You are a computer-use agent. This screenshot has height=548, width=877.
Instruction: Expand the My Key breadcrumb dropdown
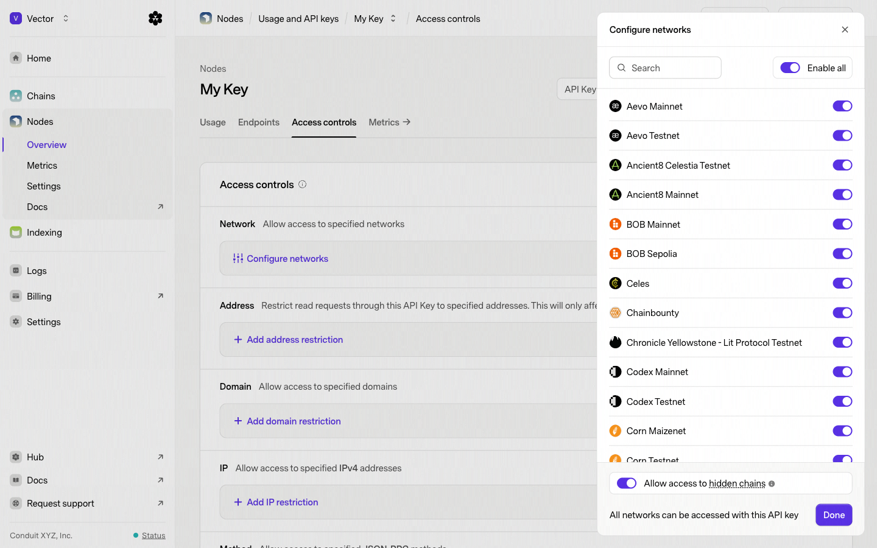[393, 18]
